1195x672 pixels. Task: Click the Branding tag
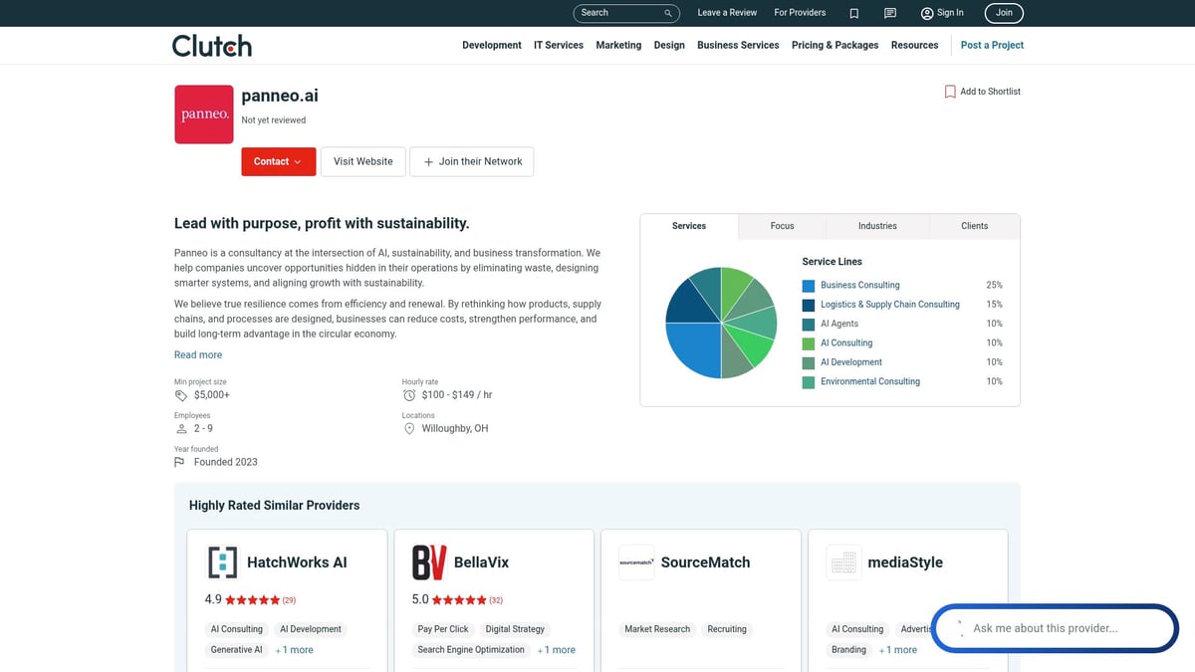coord(849,650)
